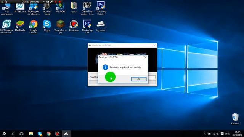Open the taskbar clock and date
The height and width of the screenshot is (137, 244).
237,134
